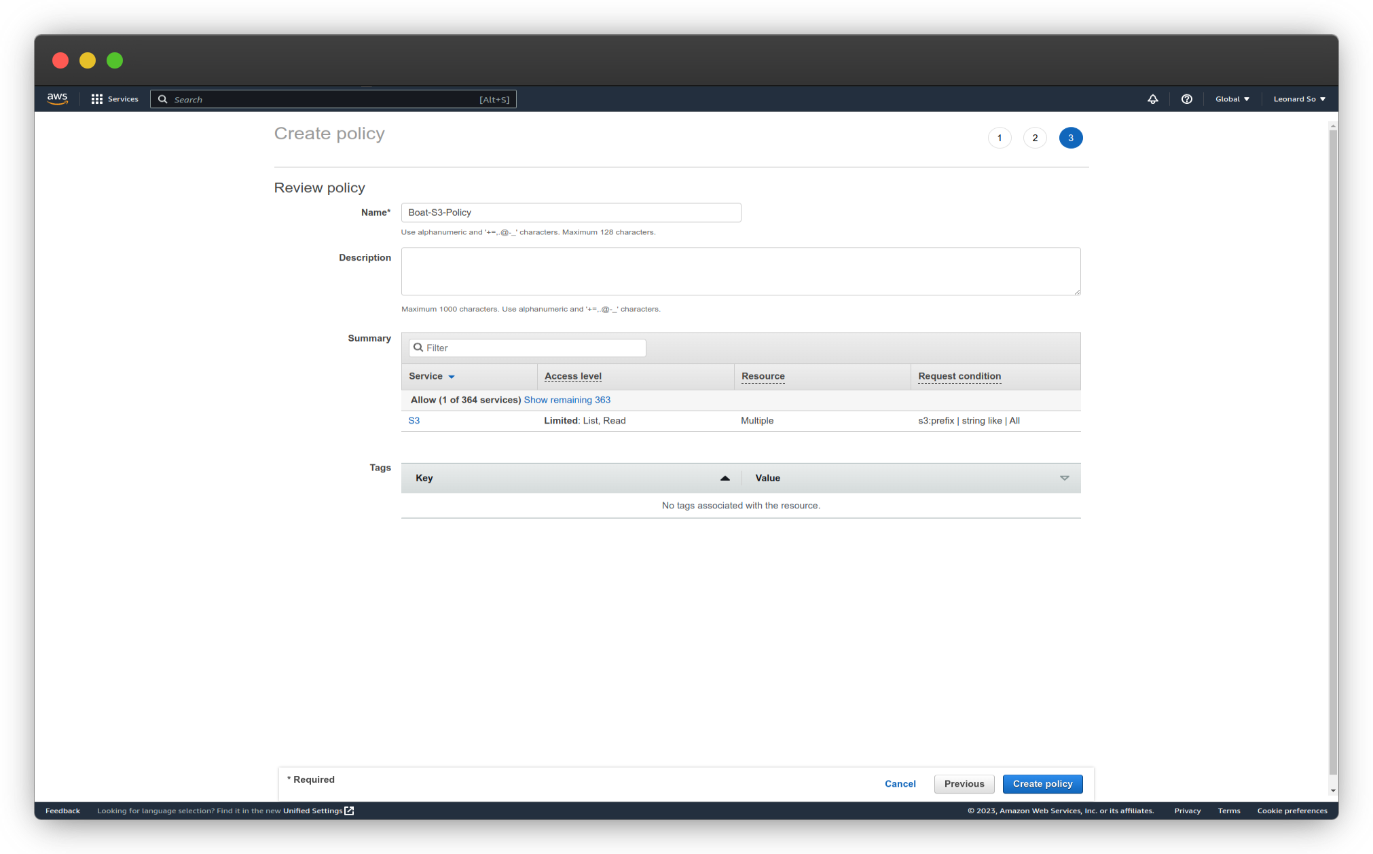Screen dimensions: 1373x854
Task: Click the magnifier in Summary filter
Action: point(418,348)
